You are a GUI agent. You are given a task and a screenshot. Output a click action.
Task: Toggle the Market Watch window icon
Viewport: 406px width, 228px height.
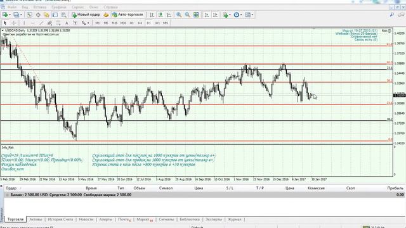tap(30, 15)
